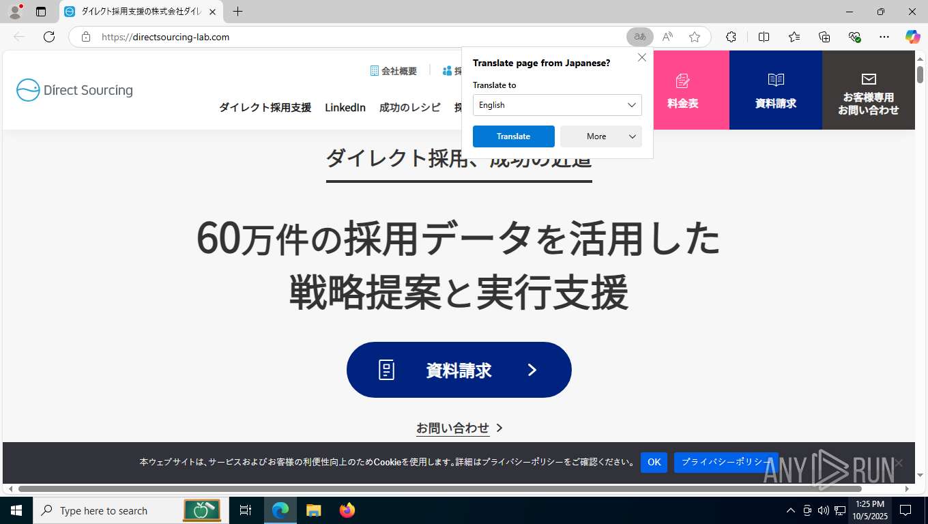The height and width of the screenshot is (524, 928).
Task: Expand the More options dropdown
Action: (601, 136)
